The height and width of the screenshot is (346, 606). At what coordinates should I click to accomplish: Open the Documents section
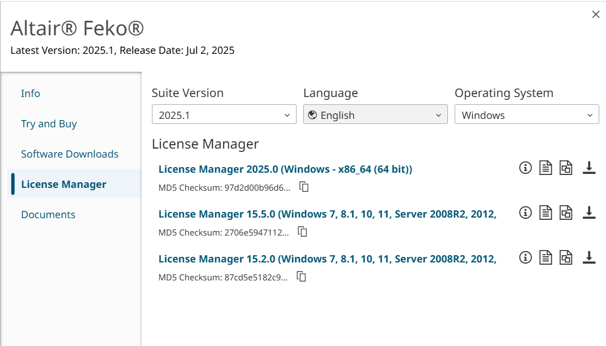(x=48, y=215)
